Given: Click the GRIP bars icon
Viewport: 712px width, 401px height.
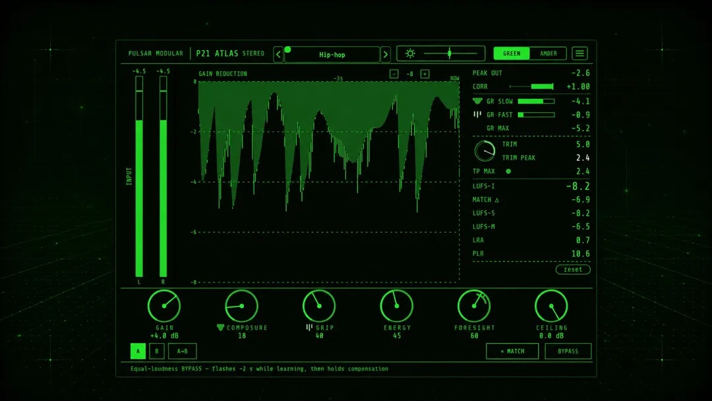Looking at the screenshot, I should tap(309, 327).
